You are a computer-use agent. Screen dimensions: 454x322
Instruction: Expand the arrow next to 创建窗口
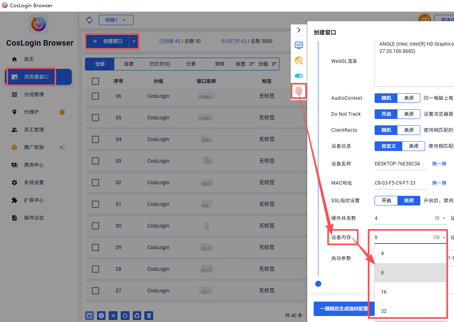134,41
